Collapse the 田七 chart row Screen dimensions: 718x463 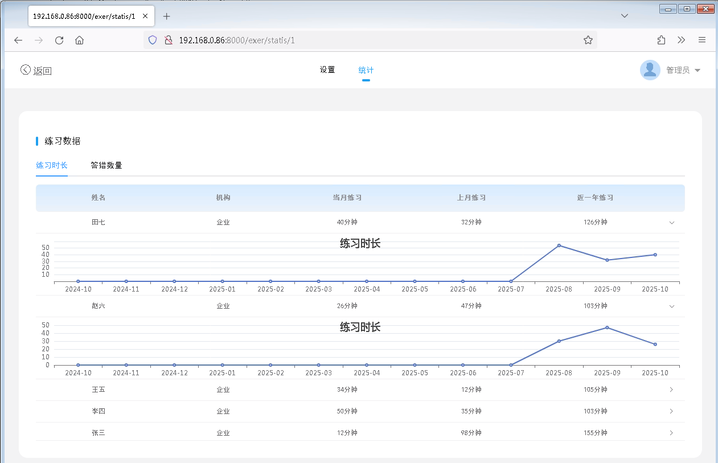(x=672, y=223)
